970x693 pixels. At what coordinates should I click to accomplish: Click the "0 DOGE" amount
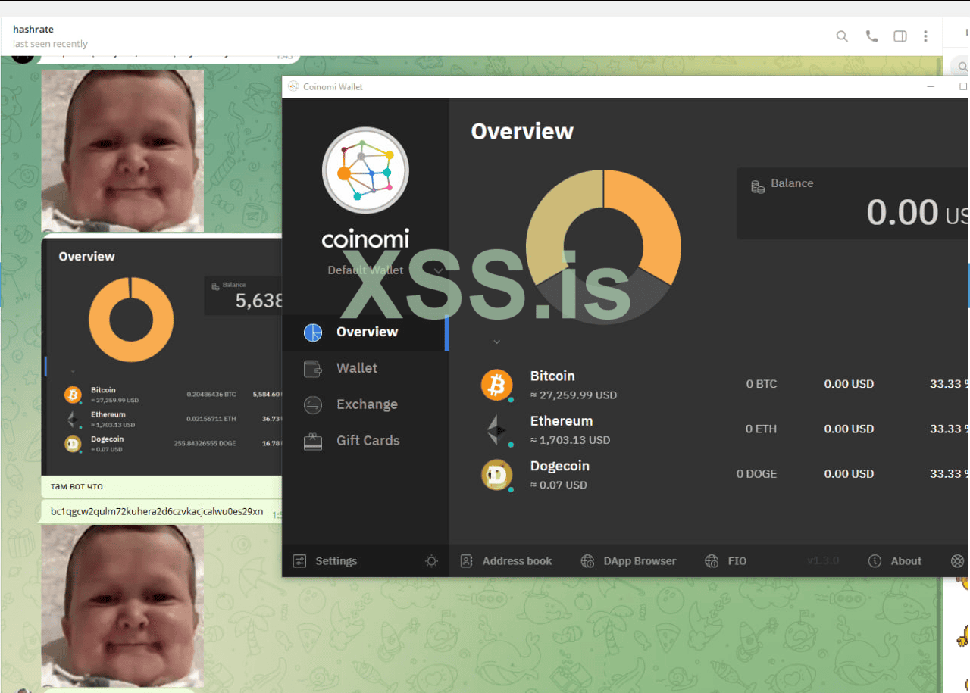point(757,473)
